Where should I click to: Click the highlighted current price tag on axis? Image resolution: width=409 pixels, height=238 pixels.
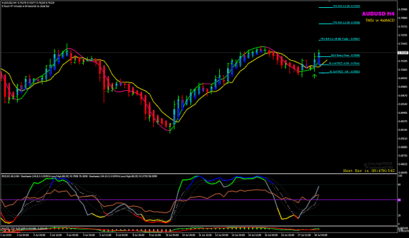click(402, 53)
